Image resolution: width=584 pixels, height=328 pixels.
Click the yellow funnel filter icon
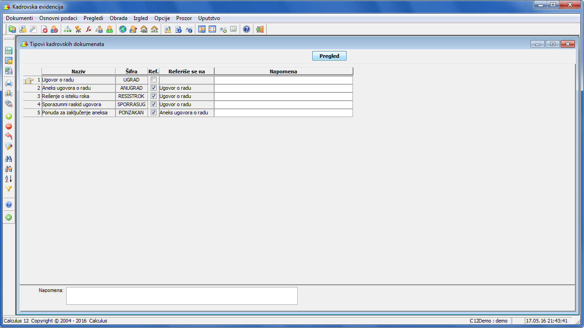tap(8, 189)
